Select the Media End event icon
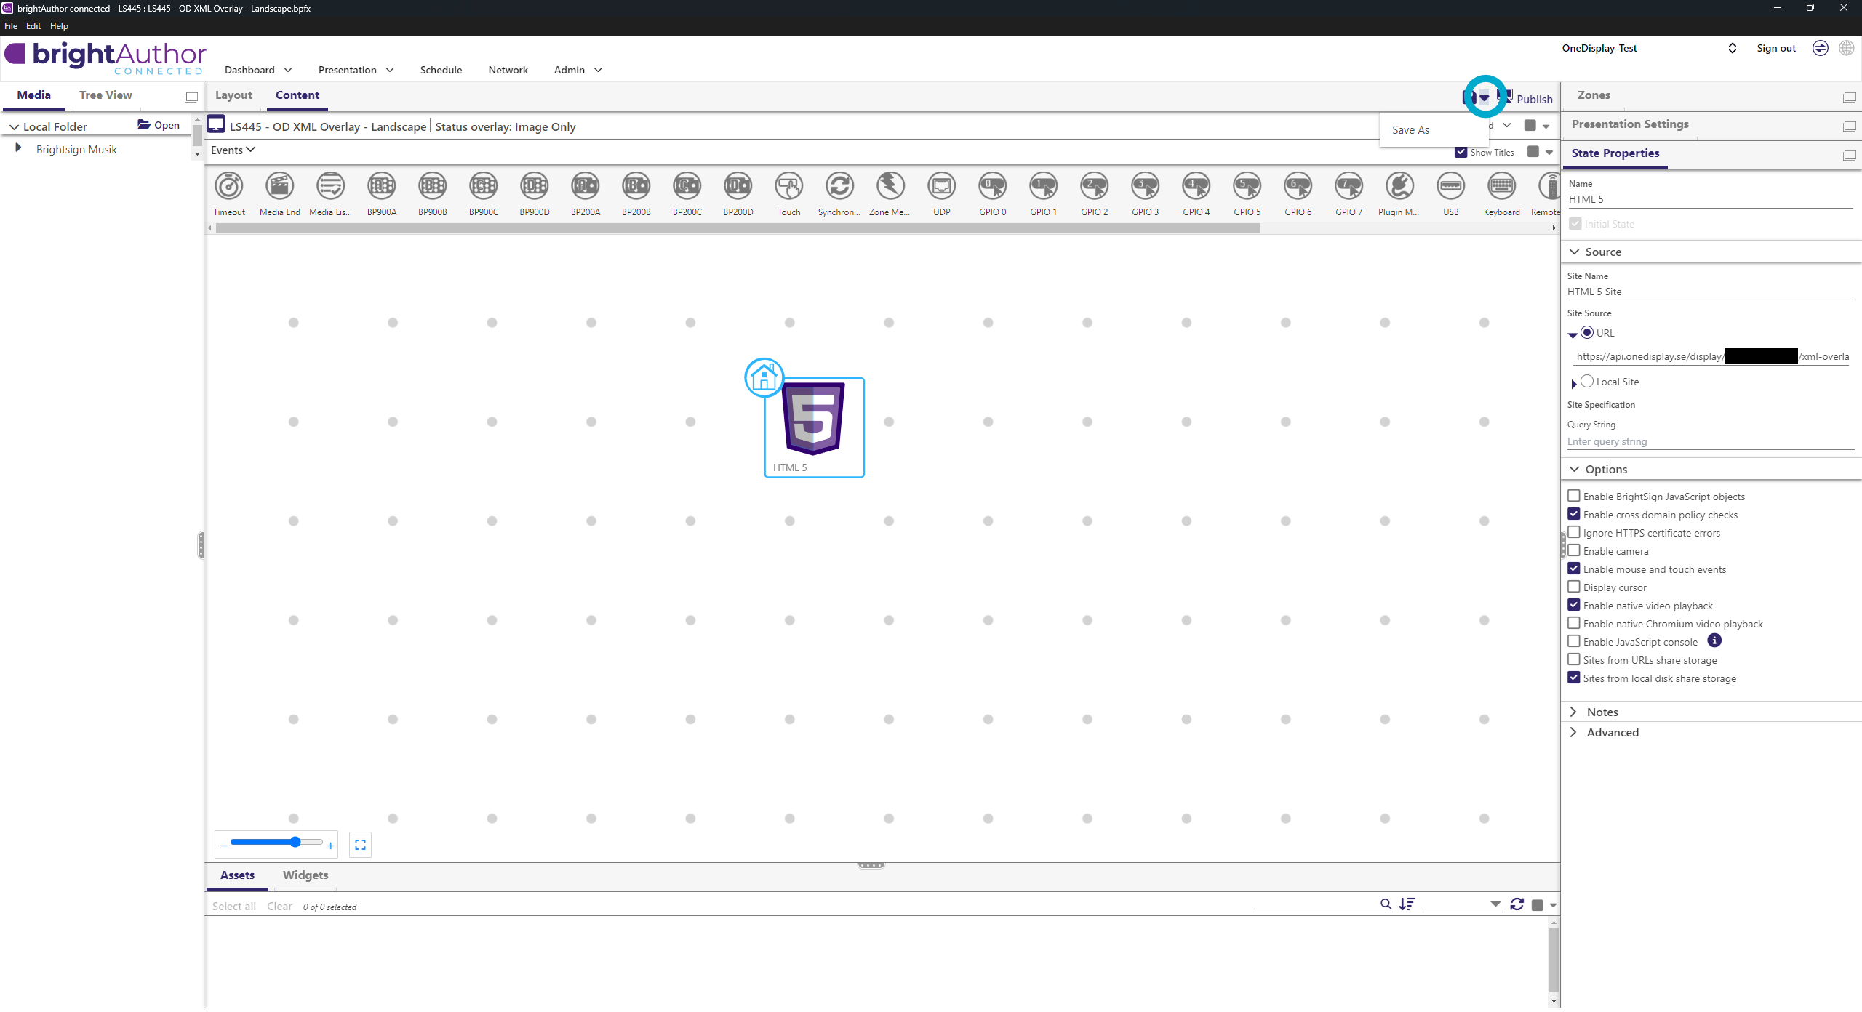The height and width of the screenshot is (1012, 1862). pyautogui.click(x=279, y=187)
